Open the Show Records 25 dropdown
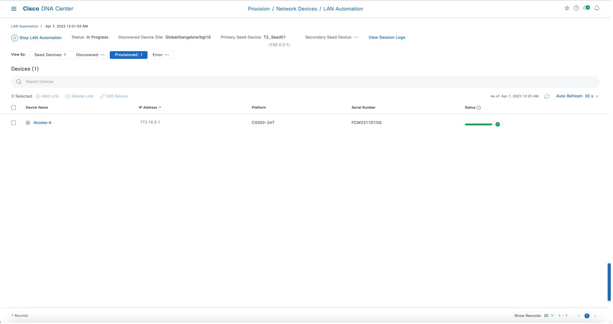This screenshot has width=613, height=324. pyautogui.click(x=551, y=316)
